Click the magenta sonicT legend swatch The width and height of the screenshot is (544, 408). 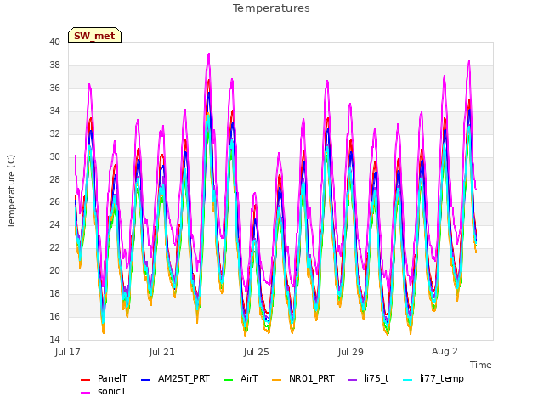click(85, 393)
